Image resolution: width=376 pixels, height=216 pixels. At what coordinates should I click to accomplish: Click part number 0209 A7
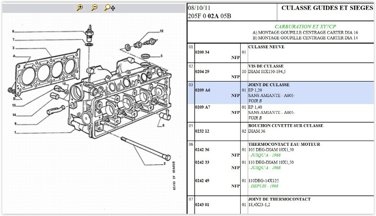[x=202, y=107]
